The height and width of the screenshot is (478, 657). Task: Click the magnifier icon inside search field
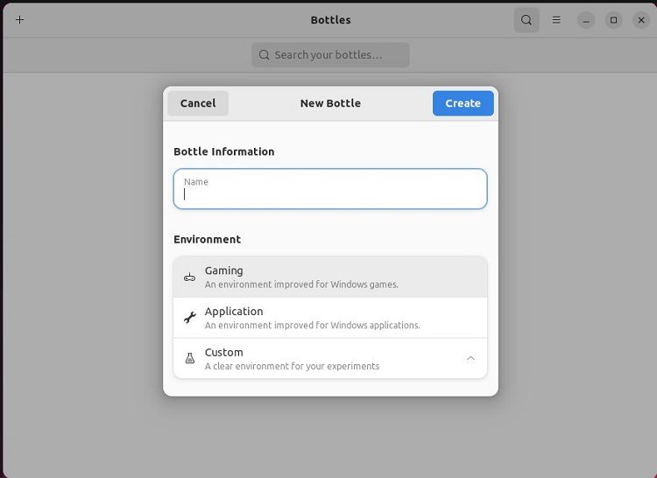click(264, 55)
